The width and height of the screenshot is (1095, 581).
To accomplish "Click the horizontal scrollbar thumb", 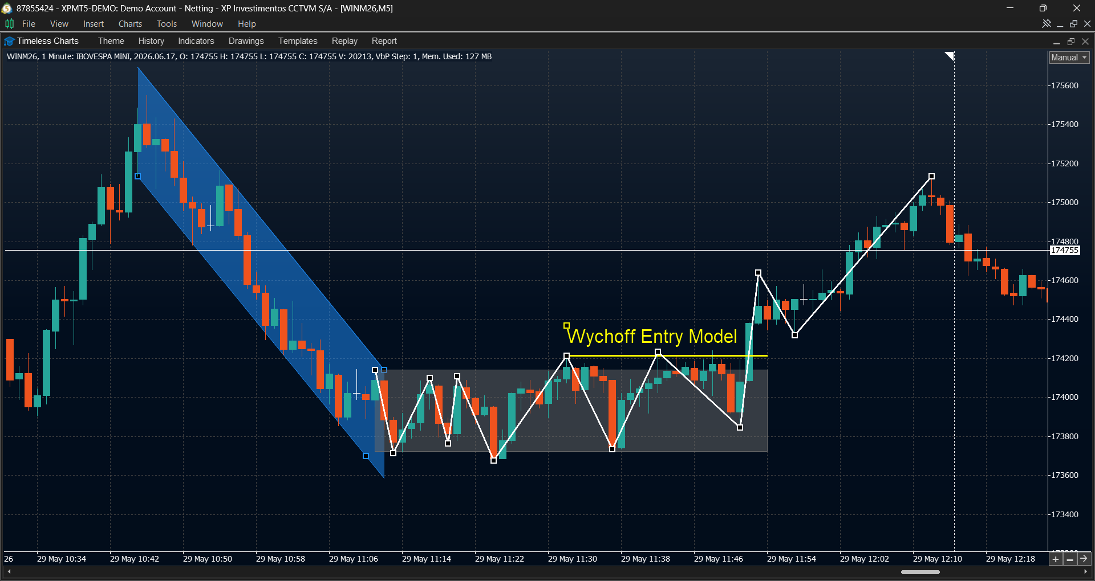I will point(920,572).
